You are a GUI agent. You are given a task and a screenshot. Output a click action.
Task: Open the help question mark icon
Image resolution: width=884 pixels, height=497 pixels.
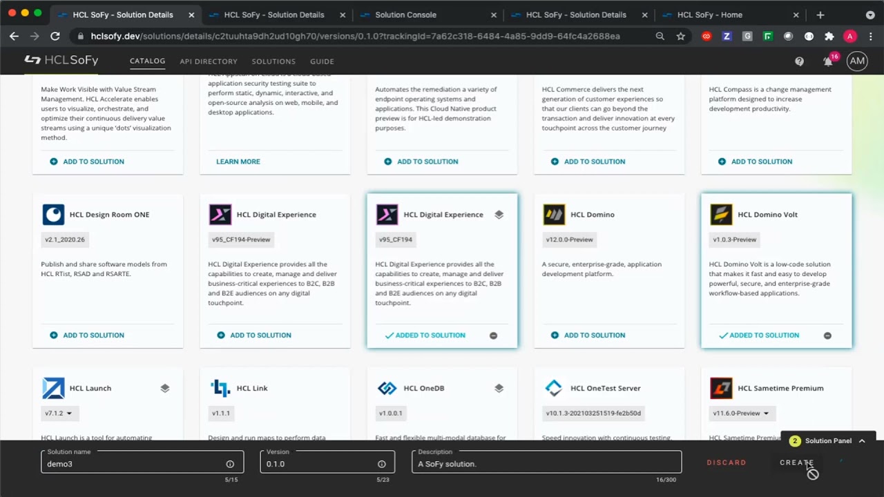[x=799, y=61]
